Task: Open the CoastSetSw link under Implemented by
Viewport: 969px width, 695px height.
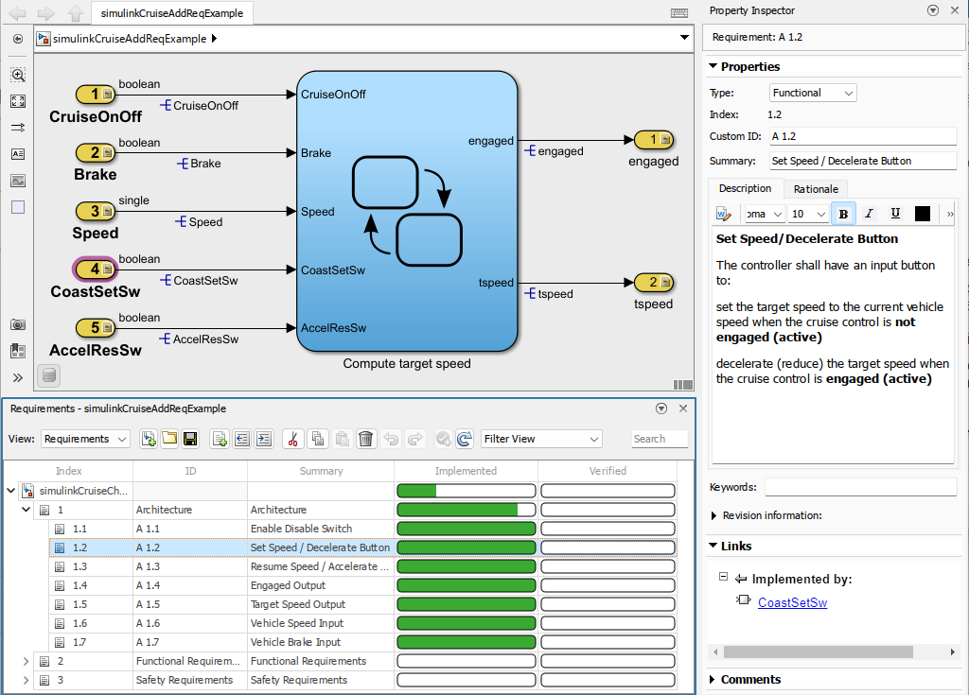Action: click(x=792, y=600)
